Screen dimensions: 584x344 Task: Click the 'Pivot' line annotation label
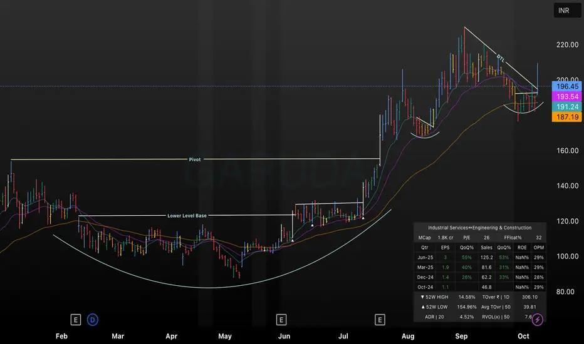(195, 159)
